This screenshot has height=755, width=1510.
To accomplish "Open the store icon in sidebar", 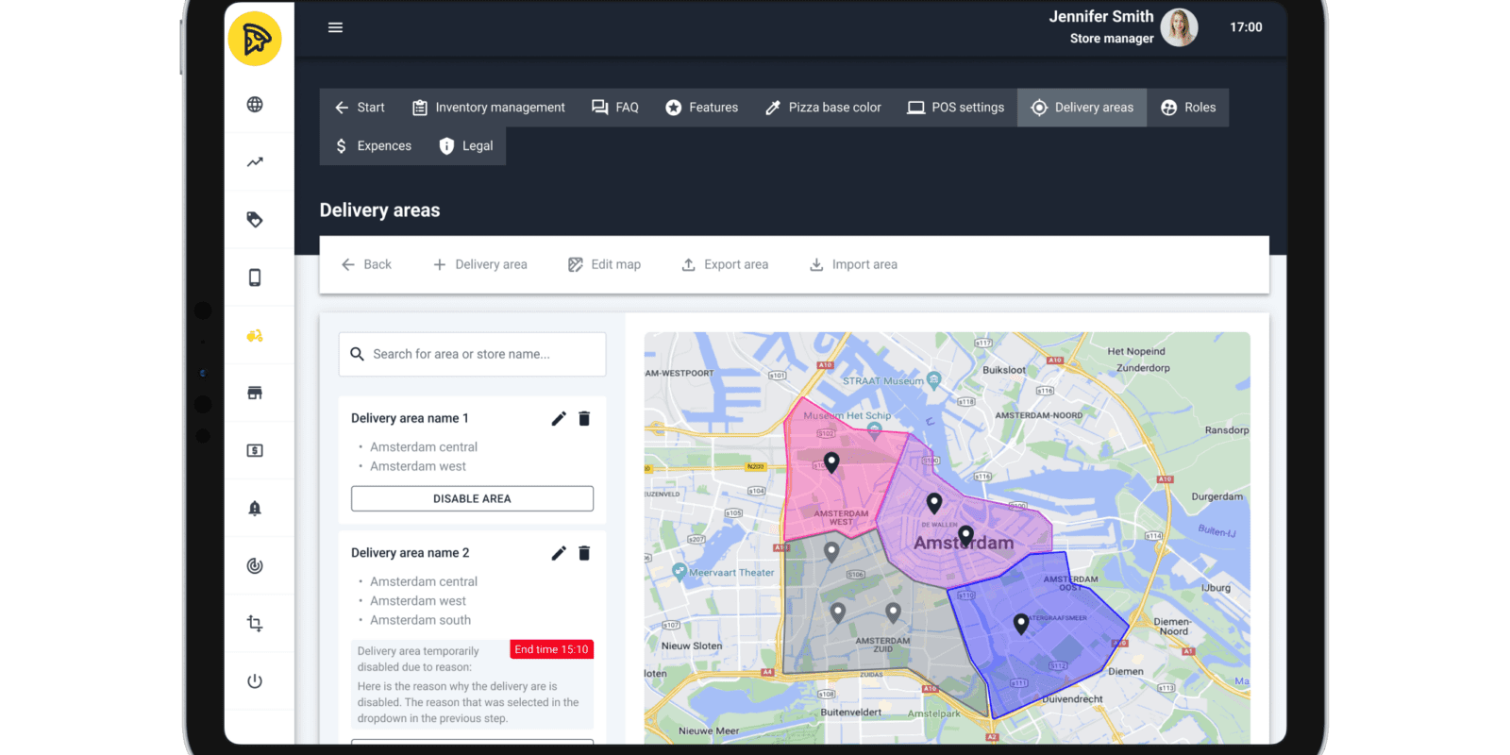I will 255,394.
